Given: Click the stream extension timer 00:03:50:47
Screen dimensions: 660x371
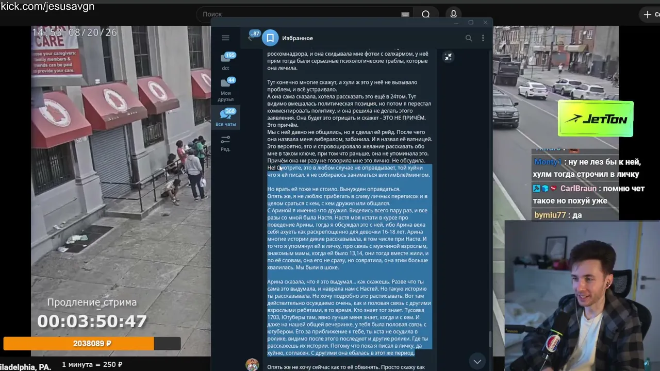Looking at the screenshot, I should [92, 322].
